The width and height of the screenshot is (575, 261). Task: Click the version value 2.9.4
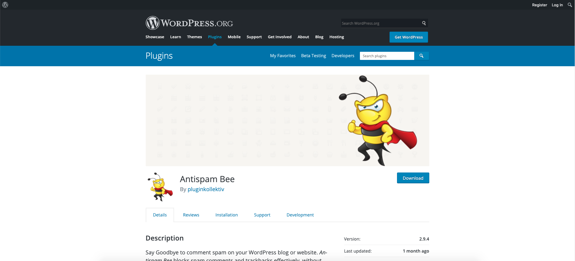(424, 239)
